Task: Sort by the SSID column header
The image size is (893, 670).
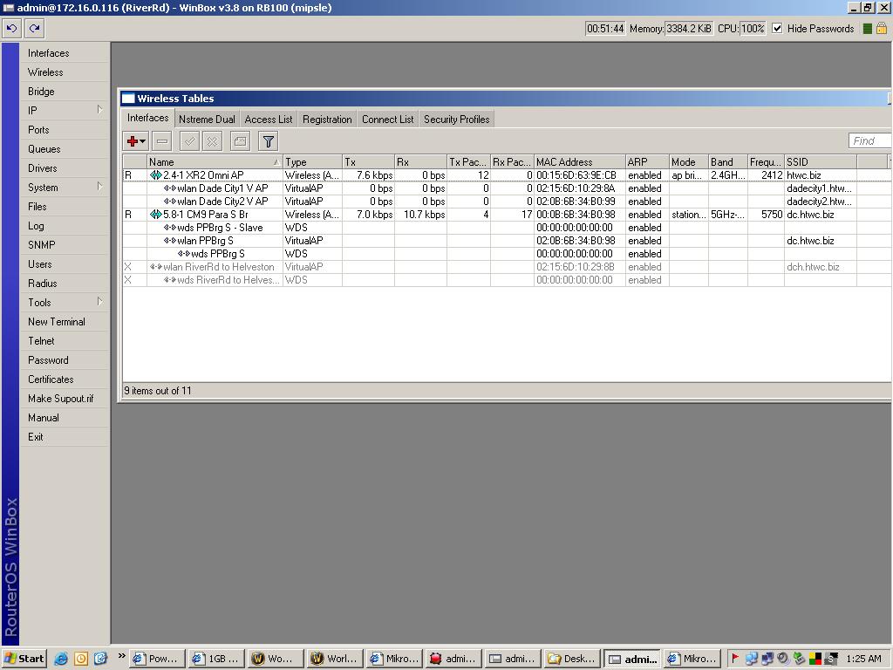Action: [821, 161]
